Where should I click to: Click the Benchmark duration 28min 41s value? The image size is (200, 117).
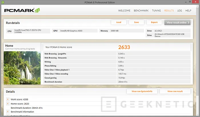click(x=123, y=82)
